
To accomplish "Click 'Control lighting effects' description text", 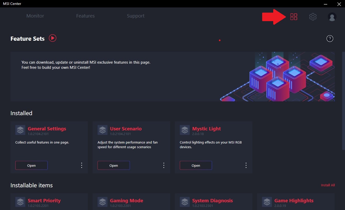I will pyautogui.click(x=211, y=145).
